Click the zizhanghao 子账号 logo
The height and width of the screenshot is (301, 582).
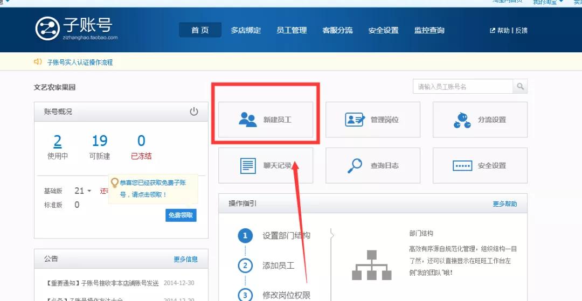(x=76, y=28)
